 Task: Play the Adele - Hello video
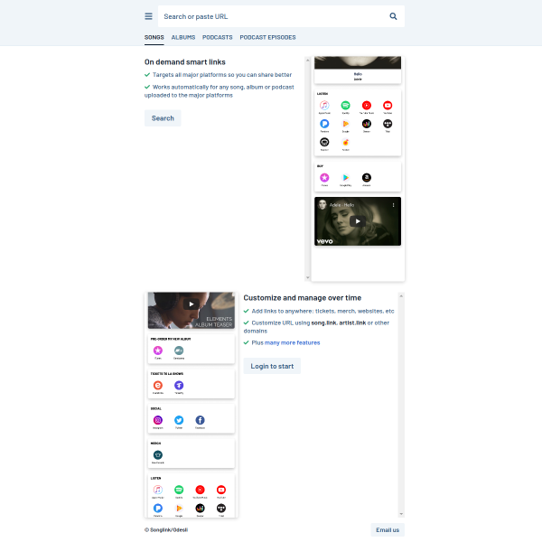(358, 221)
